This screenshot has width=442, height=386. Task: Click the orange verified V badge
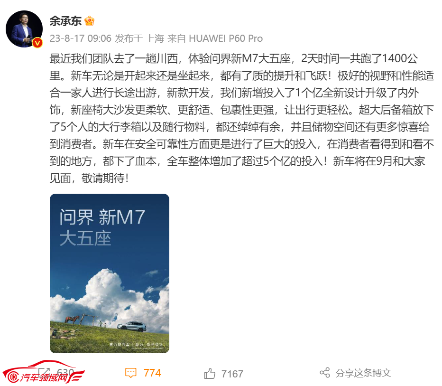(x=37, y=43)
